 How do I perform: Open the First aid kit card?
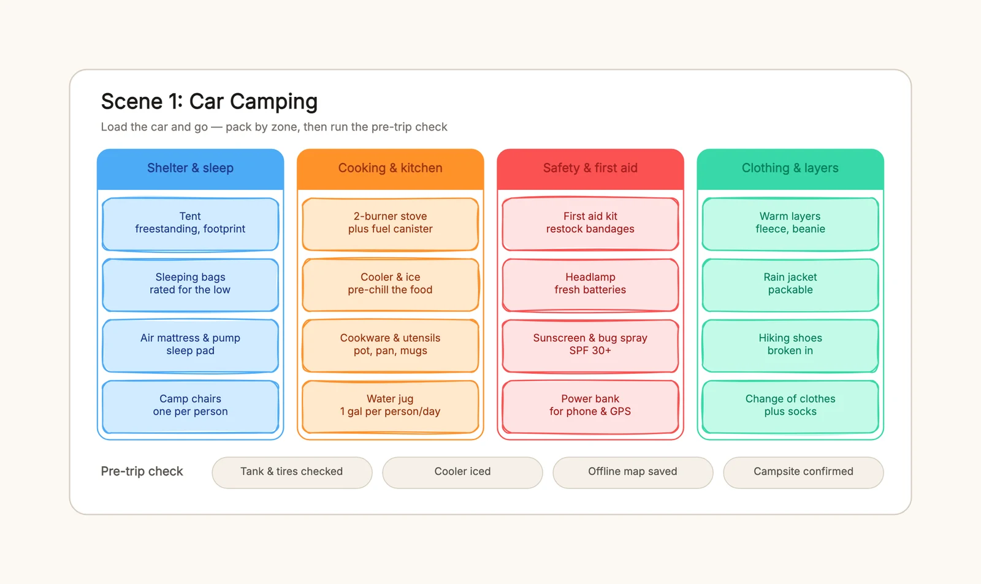(x=590, y=224)
